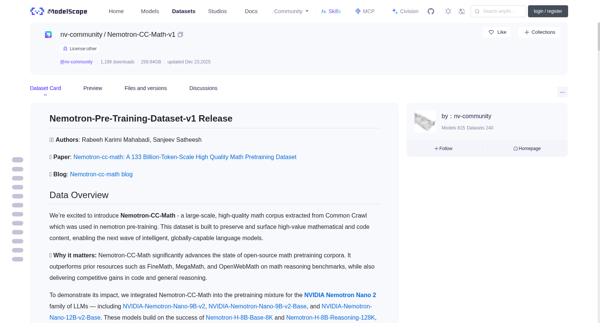
Task: Select Datasets in the top navigation
Action: click(184, 11)
